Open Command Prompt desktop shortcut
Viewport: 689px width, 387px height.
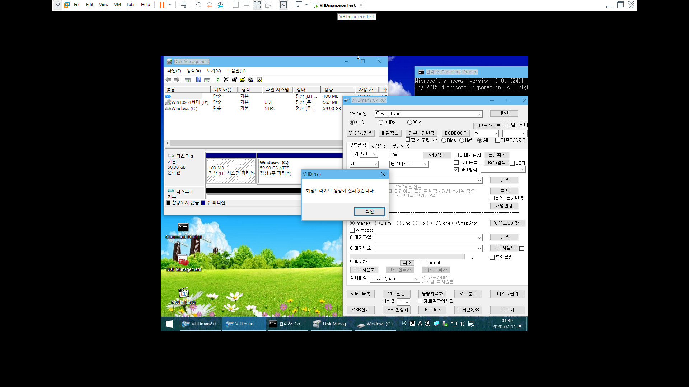(x=183, y=230)
